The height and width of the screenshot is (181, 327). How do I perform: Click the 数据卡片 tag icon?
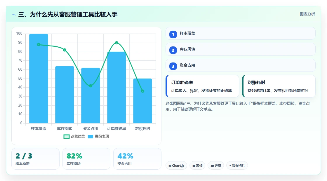[x=230, y=165]
